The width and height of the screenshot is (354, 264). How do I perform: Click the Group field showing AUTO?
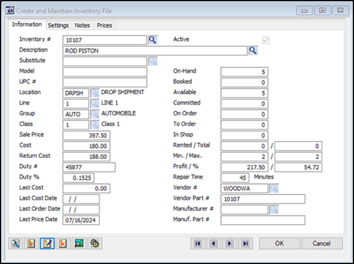tap(76, 114)
